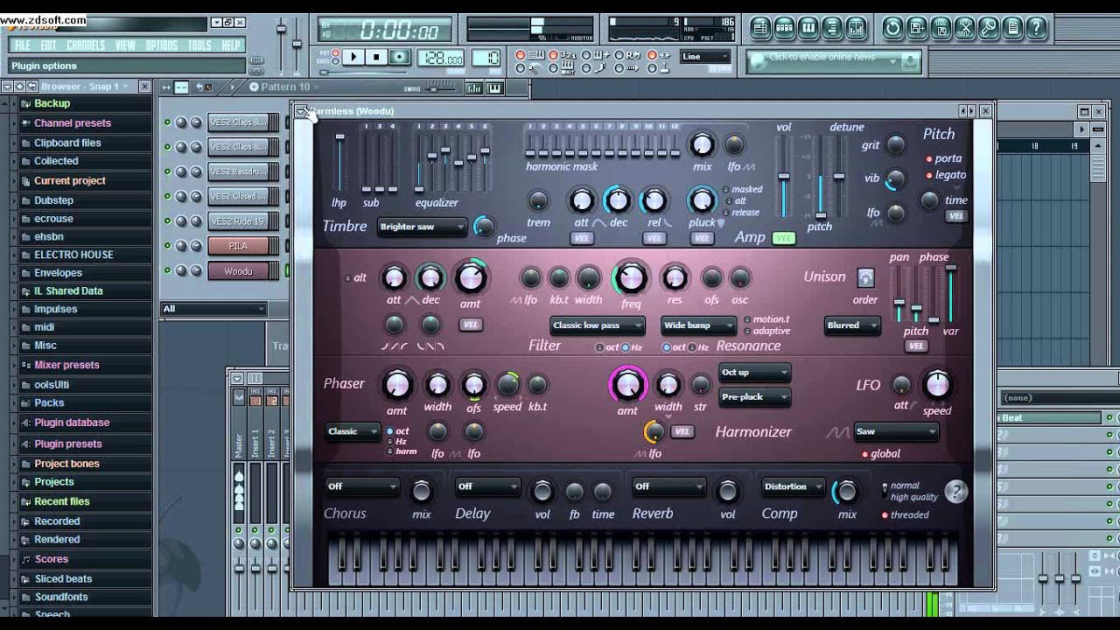This screenshot has height=630, width=1120.
Task: Click the download news icon
Action: point(911,60)
